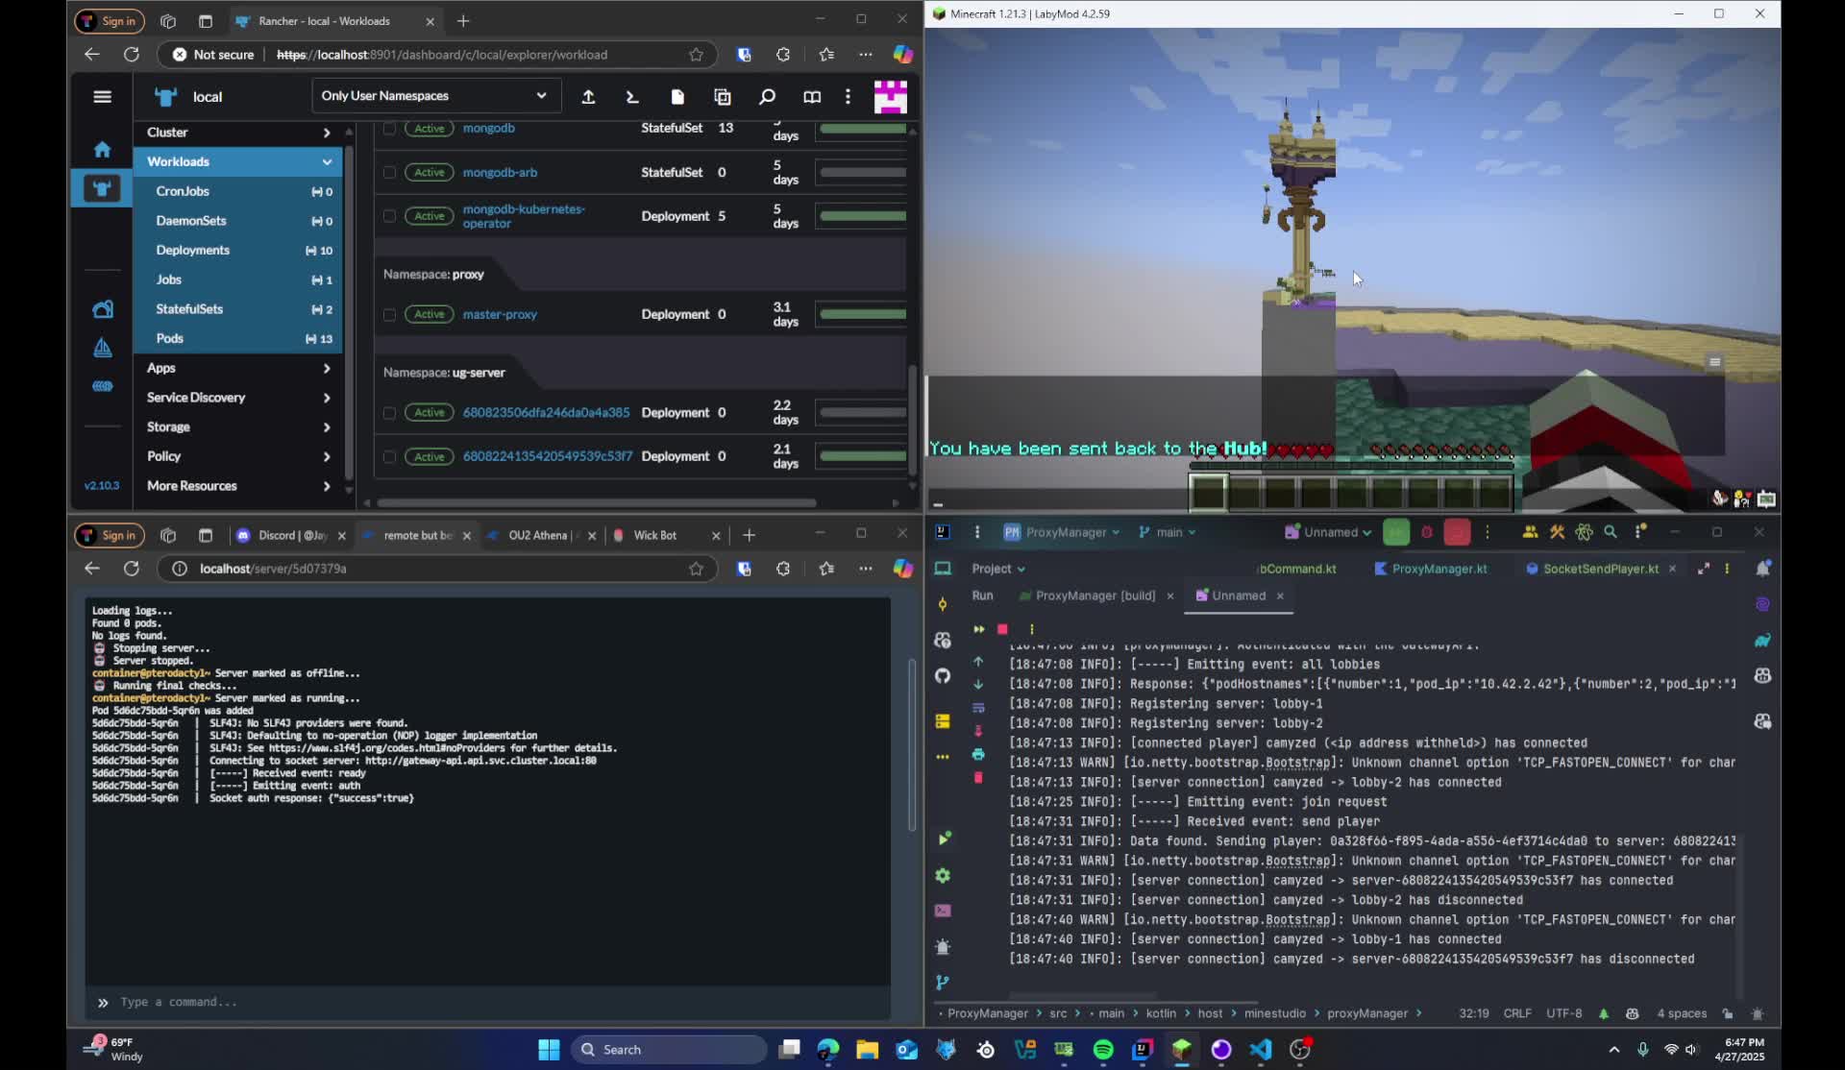This screenshot has width=1845, height=1070.
Task: Open the master-proxy deployment link
Action: click(x=500, y=314)
